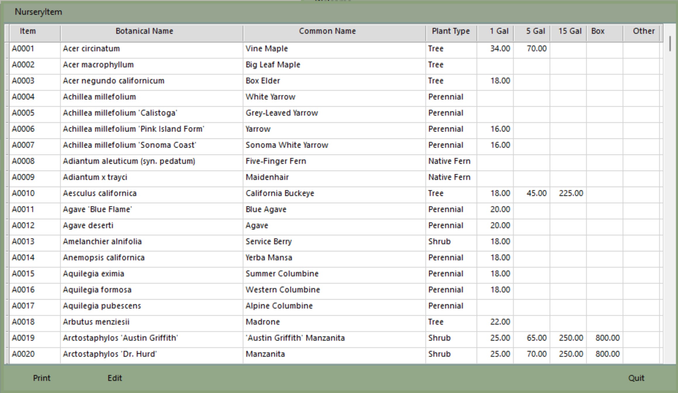The width and height of the screenshot is (678, 393).
Task: Click the Other column header
Action: pyautogui.click(x=643, y=31)
